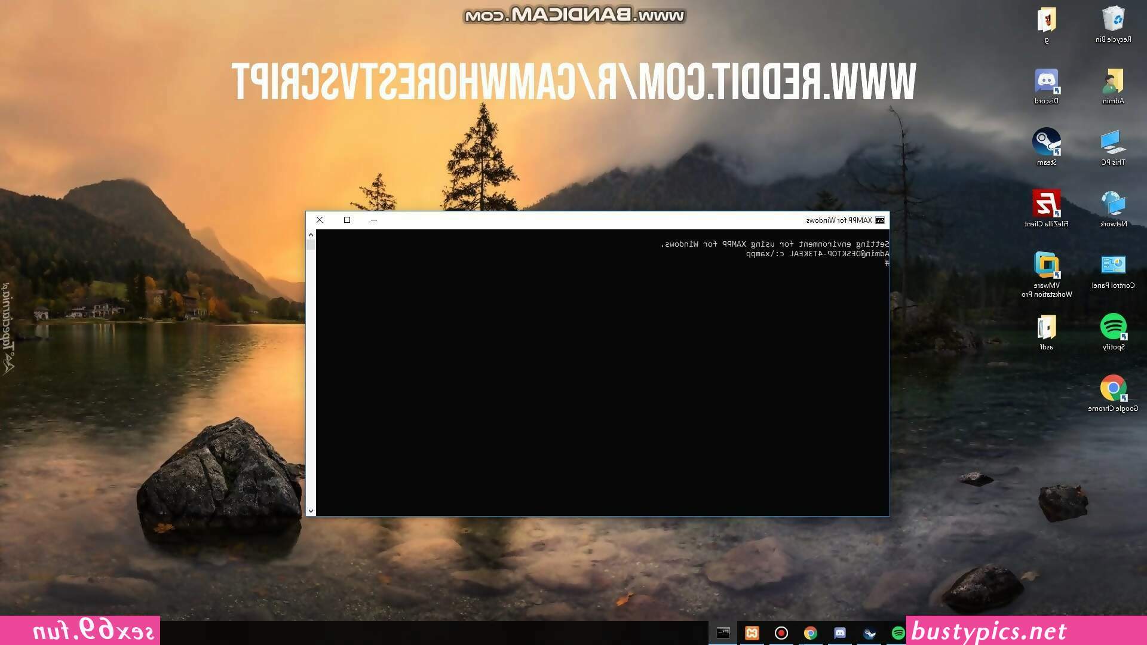Click the console scrollbar up arrow
Viewport: 1147px width, 645px height.
pyautogui.click(x=311, y=235)
